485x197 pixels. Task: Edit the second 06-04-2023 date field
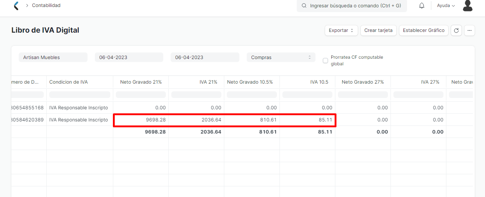[205, 57]
